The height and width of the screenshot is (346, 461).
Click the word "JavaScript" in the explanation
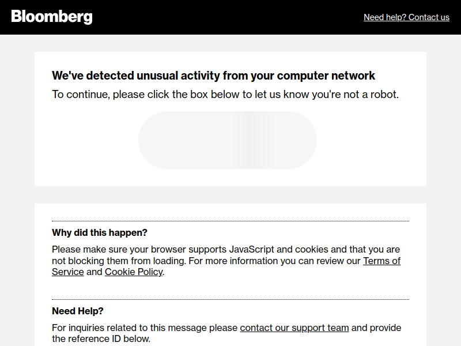click(252, 249)
